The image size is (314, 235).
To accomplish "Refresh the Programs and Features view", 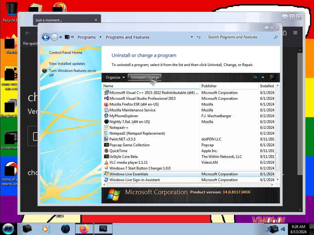I will point(198,37).
